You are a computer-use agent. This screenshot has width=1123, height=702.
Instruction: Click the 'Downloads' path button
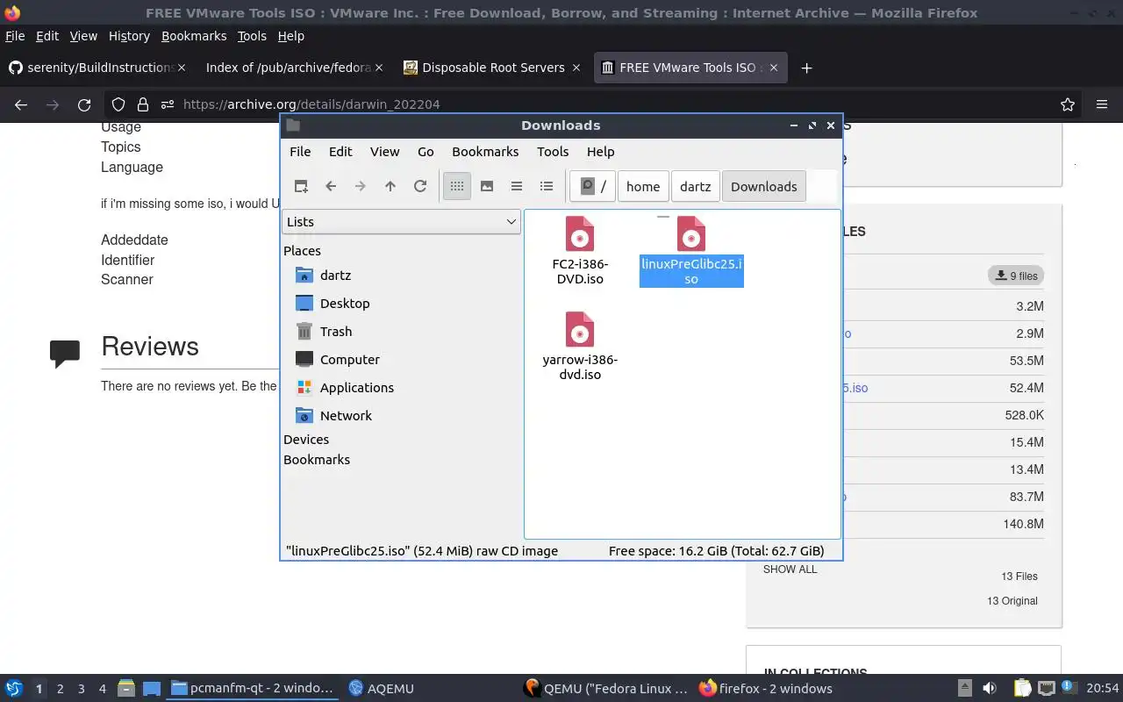pyautogui.click(x=764, y=186)
